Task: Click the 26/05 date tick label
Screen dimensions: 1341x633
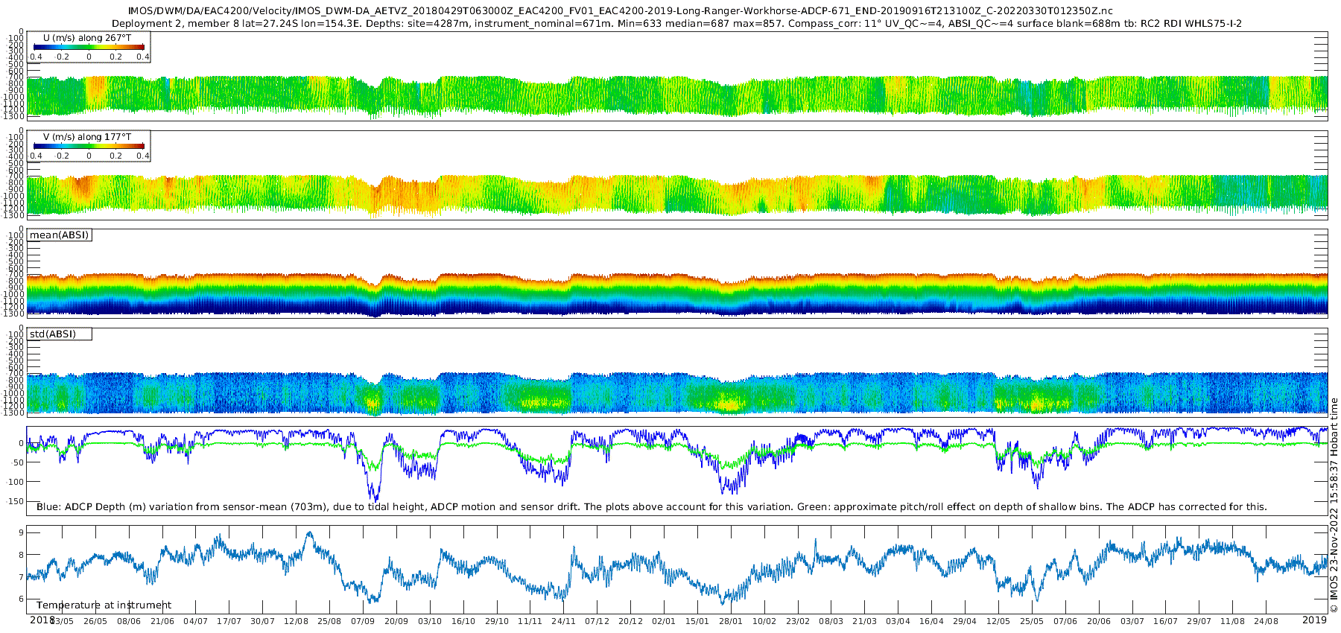Action: 95,621
